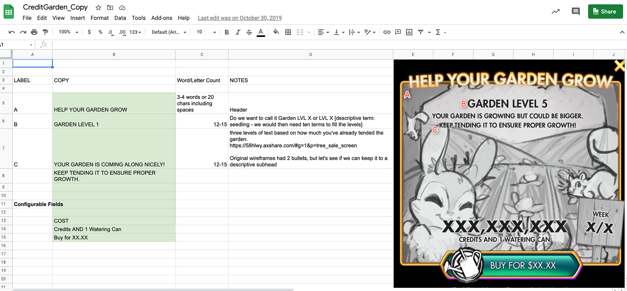627x291 pixels.
Task: Open the Help menu
Action: (x=184, y=18)
